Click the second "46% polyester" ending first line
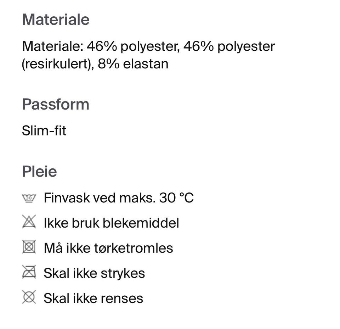 pyautogui.click(x=229, y=46)
